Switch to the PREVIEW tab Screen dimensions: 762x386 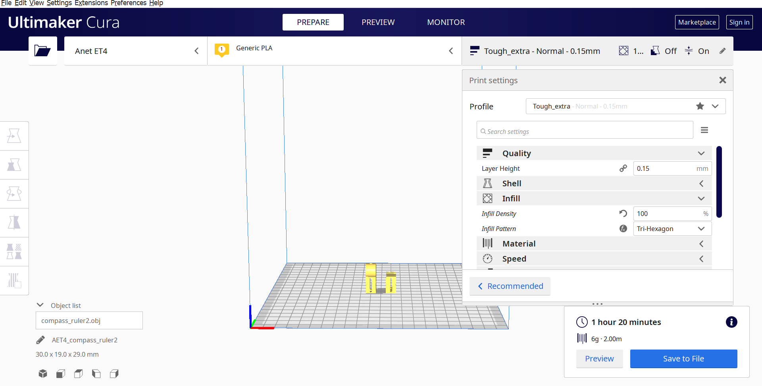coord(377,22)
